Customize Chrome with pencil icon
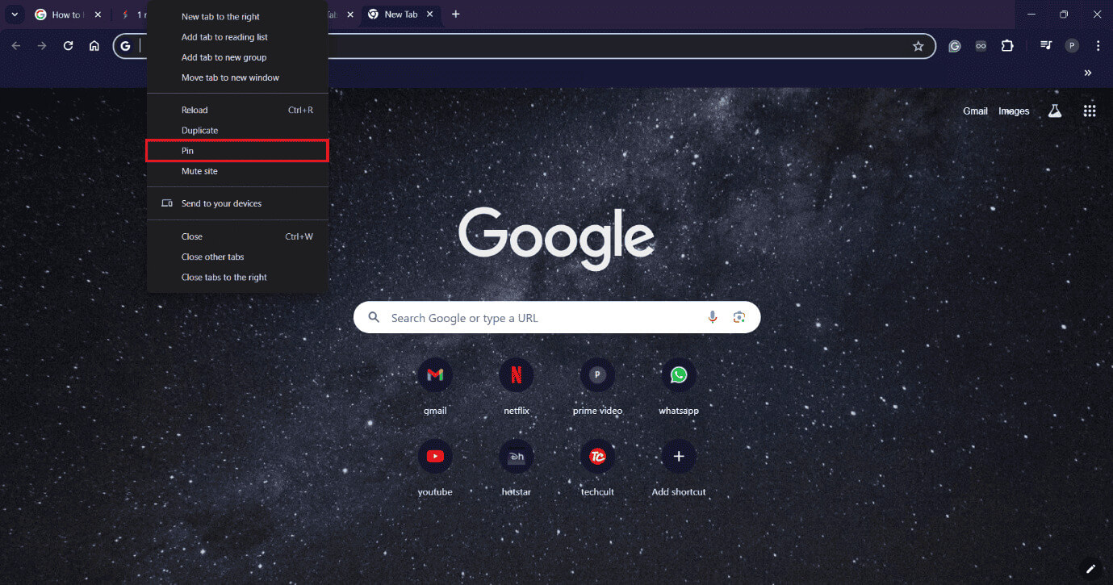Screen dimensions: 1113x585 [1090, 568]
